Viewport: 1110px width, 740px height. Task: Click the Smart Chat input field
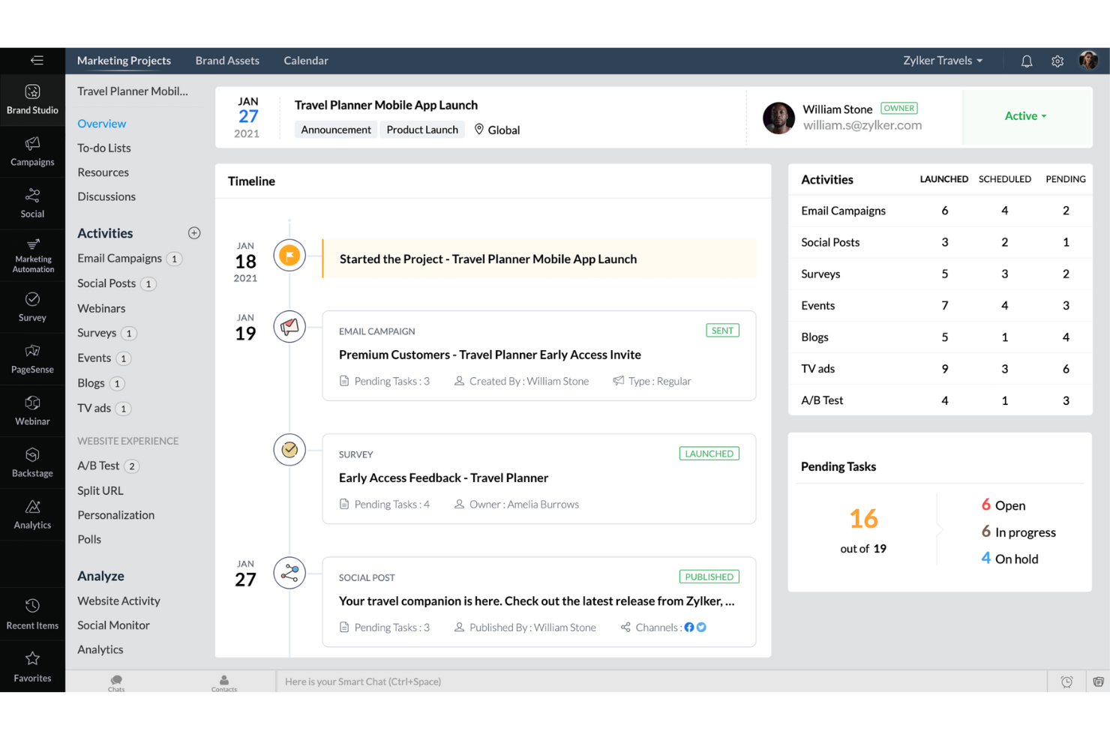point(661,682)
